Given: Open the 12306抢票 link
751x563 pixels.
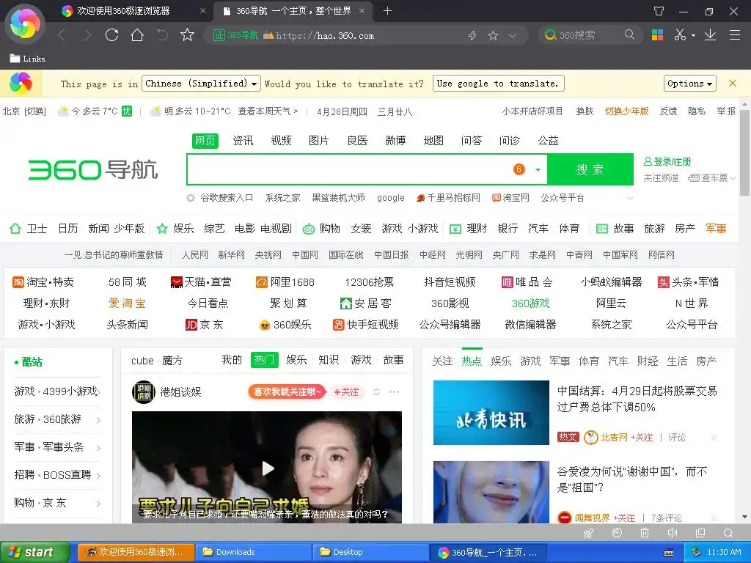Looking at the screenshot, I should coord(370,282).
